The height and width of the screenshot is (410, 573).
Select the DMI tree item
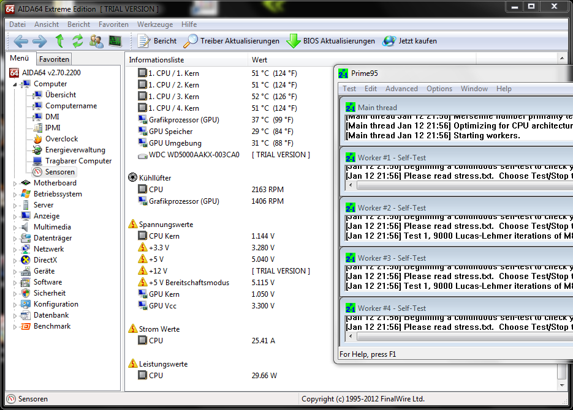[52, 117]
